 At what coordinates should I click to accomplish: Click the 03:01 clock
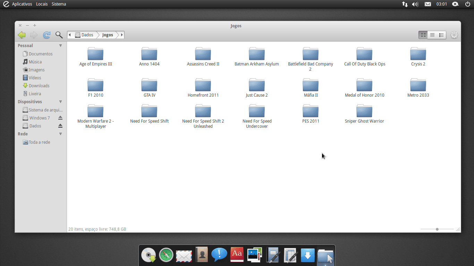442,4
